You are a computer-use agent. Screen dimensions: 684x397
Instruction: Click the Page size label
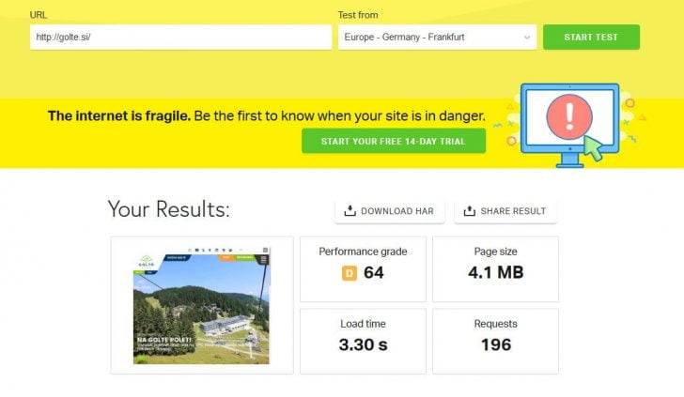pyautogui.click(x=495, y=252)
